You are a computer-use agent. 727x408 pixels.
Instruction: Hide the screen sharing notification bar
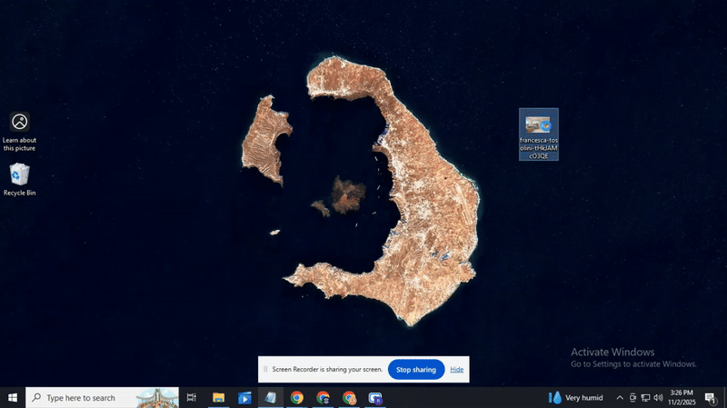457,370
